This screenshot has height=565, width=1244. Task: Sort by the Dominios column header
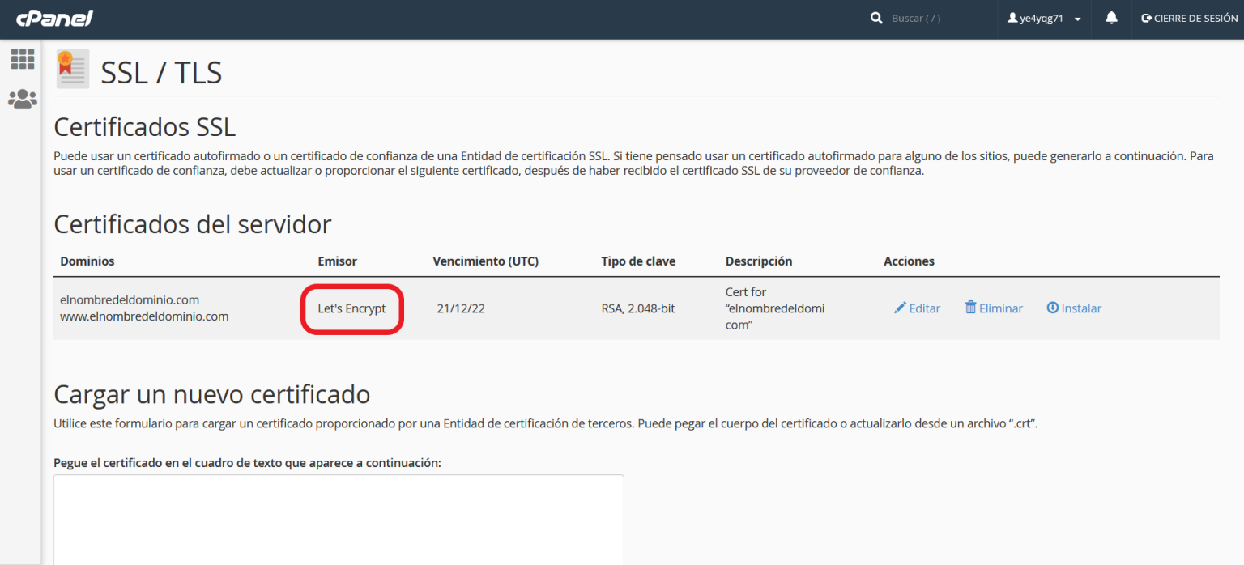click(x=87, y=261)
